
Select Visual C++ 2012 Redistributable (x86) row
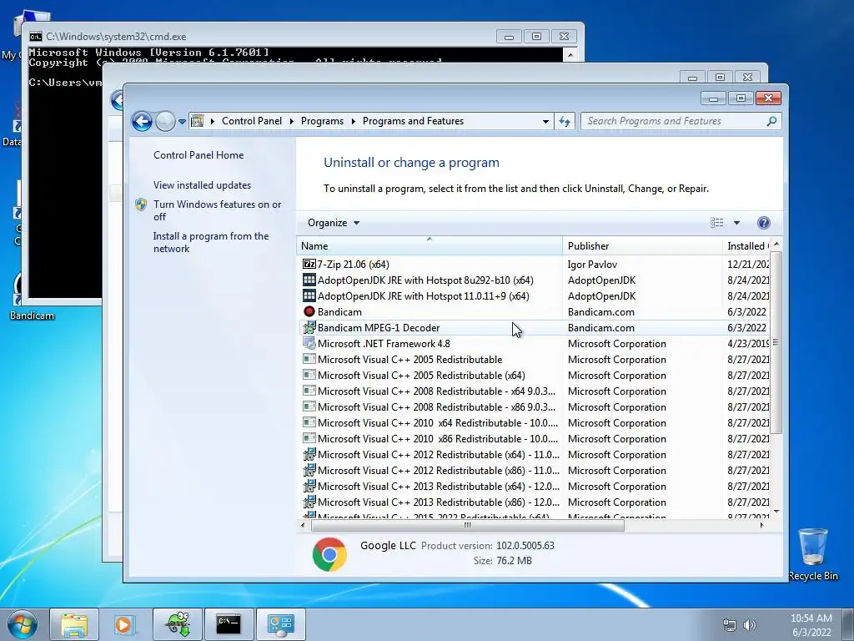pyautogui.click(x=534, y=470)
